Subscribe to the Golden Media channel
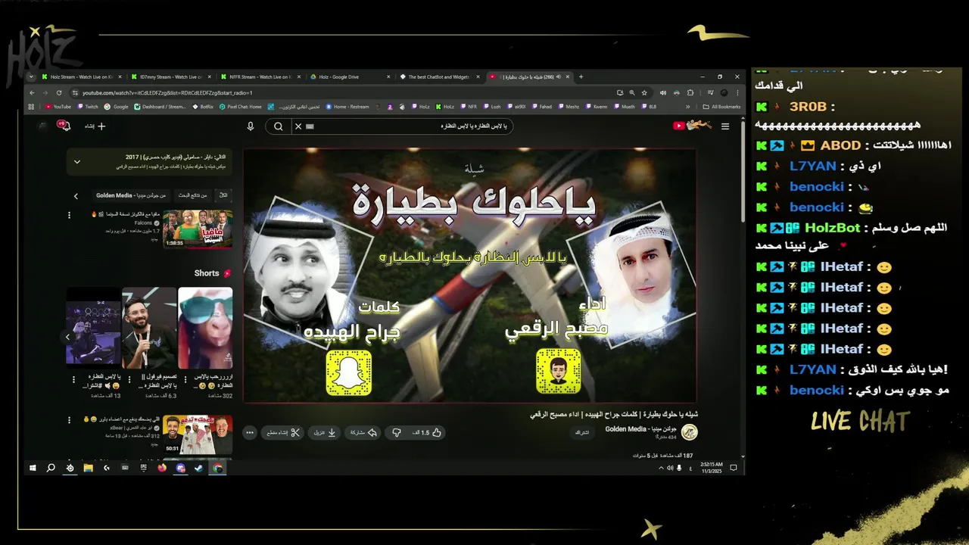This screenshot has height=545, width=969. point(582,432)
